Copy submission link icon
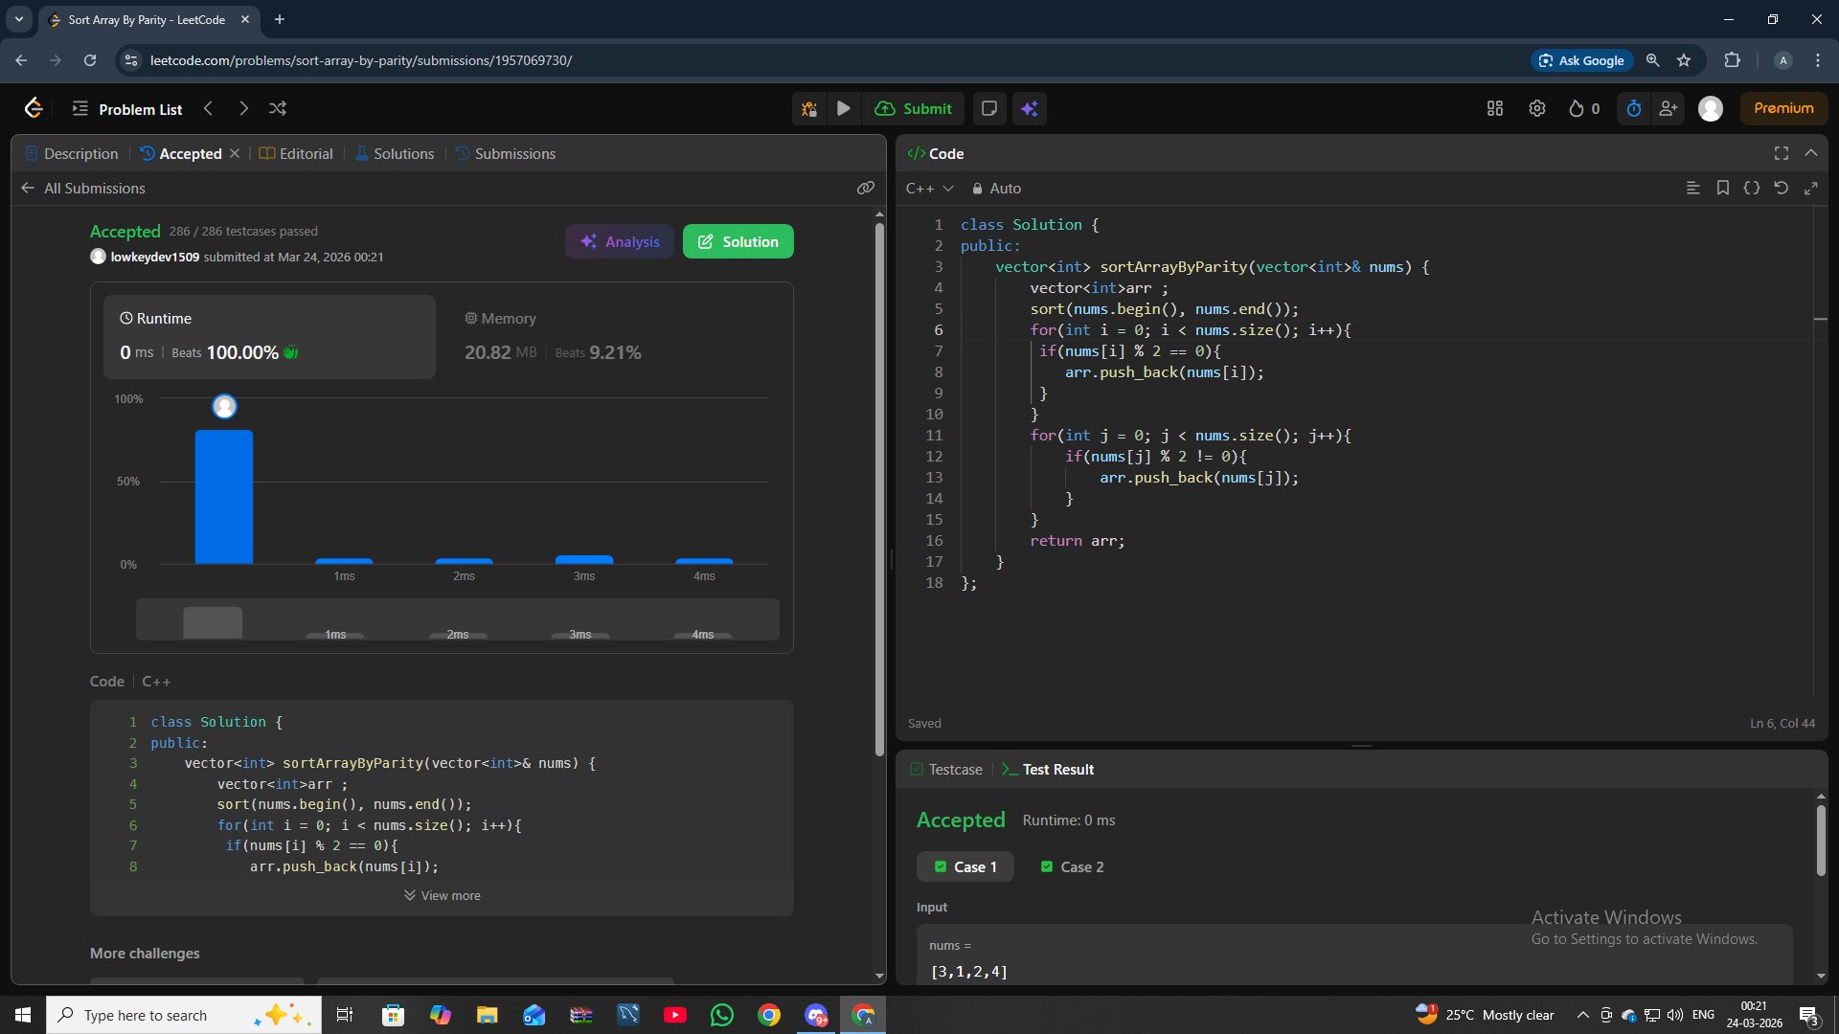 coord(865,189)
